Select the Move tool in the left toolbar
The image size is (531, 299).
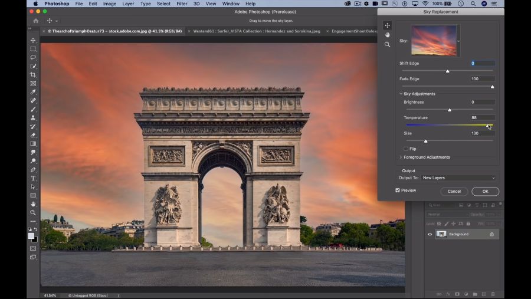(33, 40)
